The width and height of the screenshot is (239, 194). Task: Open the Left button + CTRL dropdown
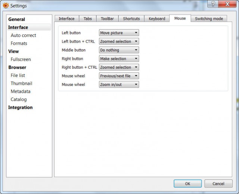(119, 41)
